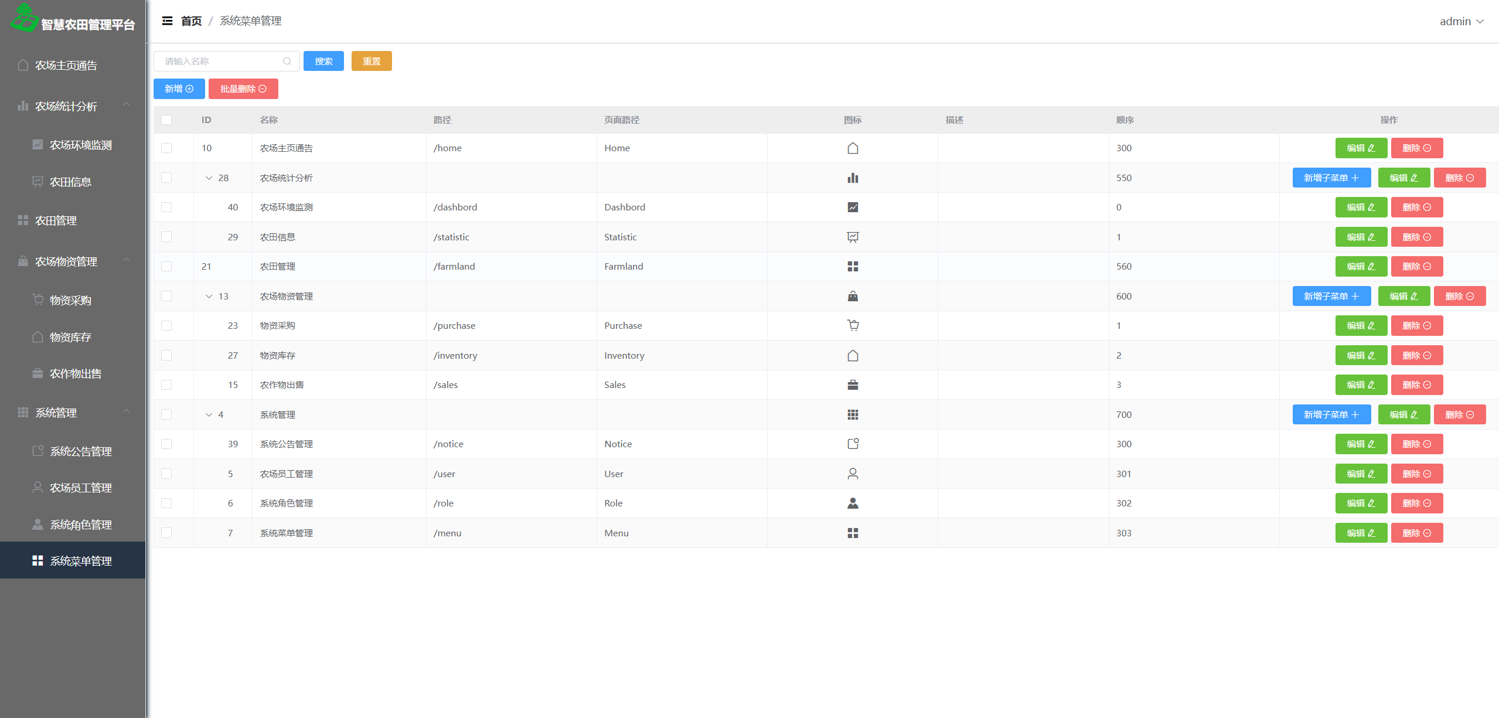Check the checkbox for the 农田管理 row
The width and height of the screenshot is (1499, 718).
coord(166,267)
